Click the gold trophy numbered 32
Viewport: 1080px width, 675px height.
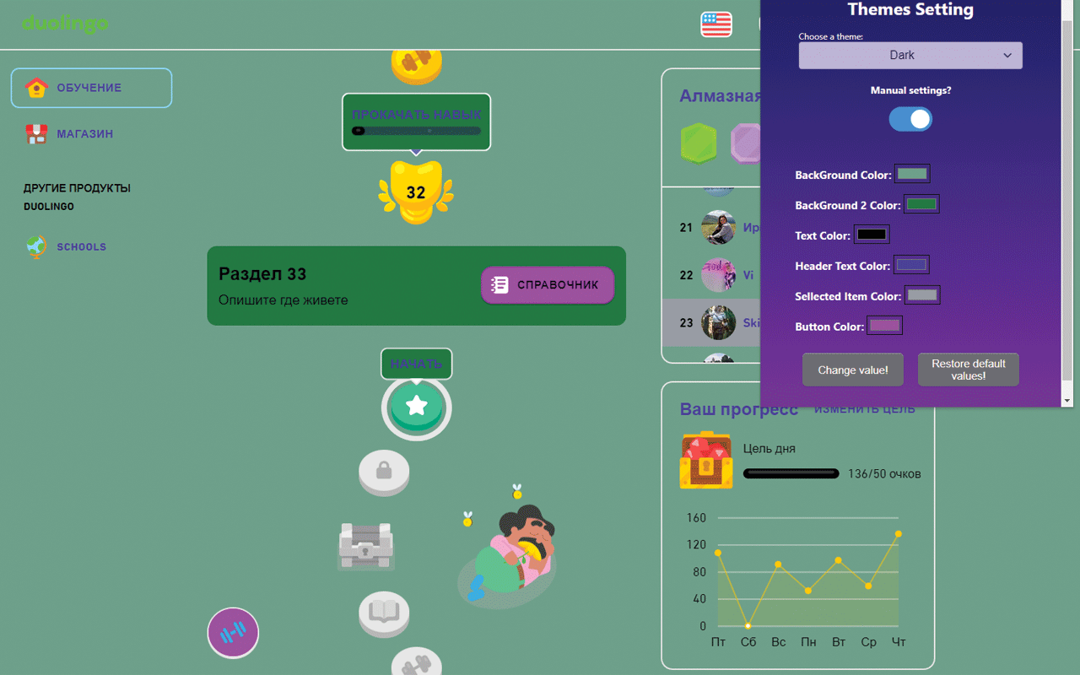pos(416,192)
